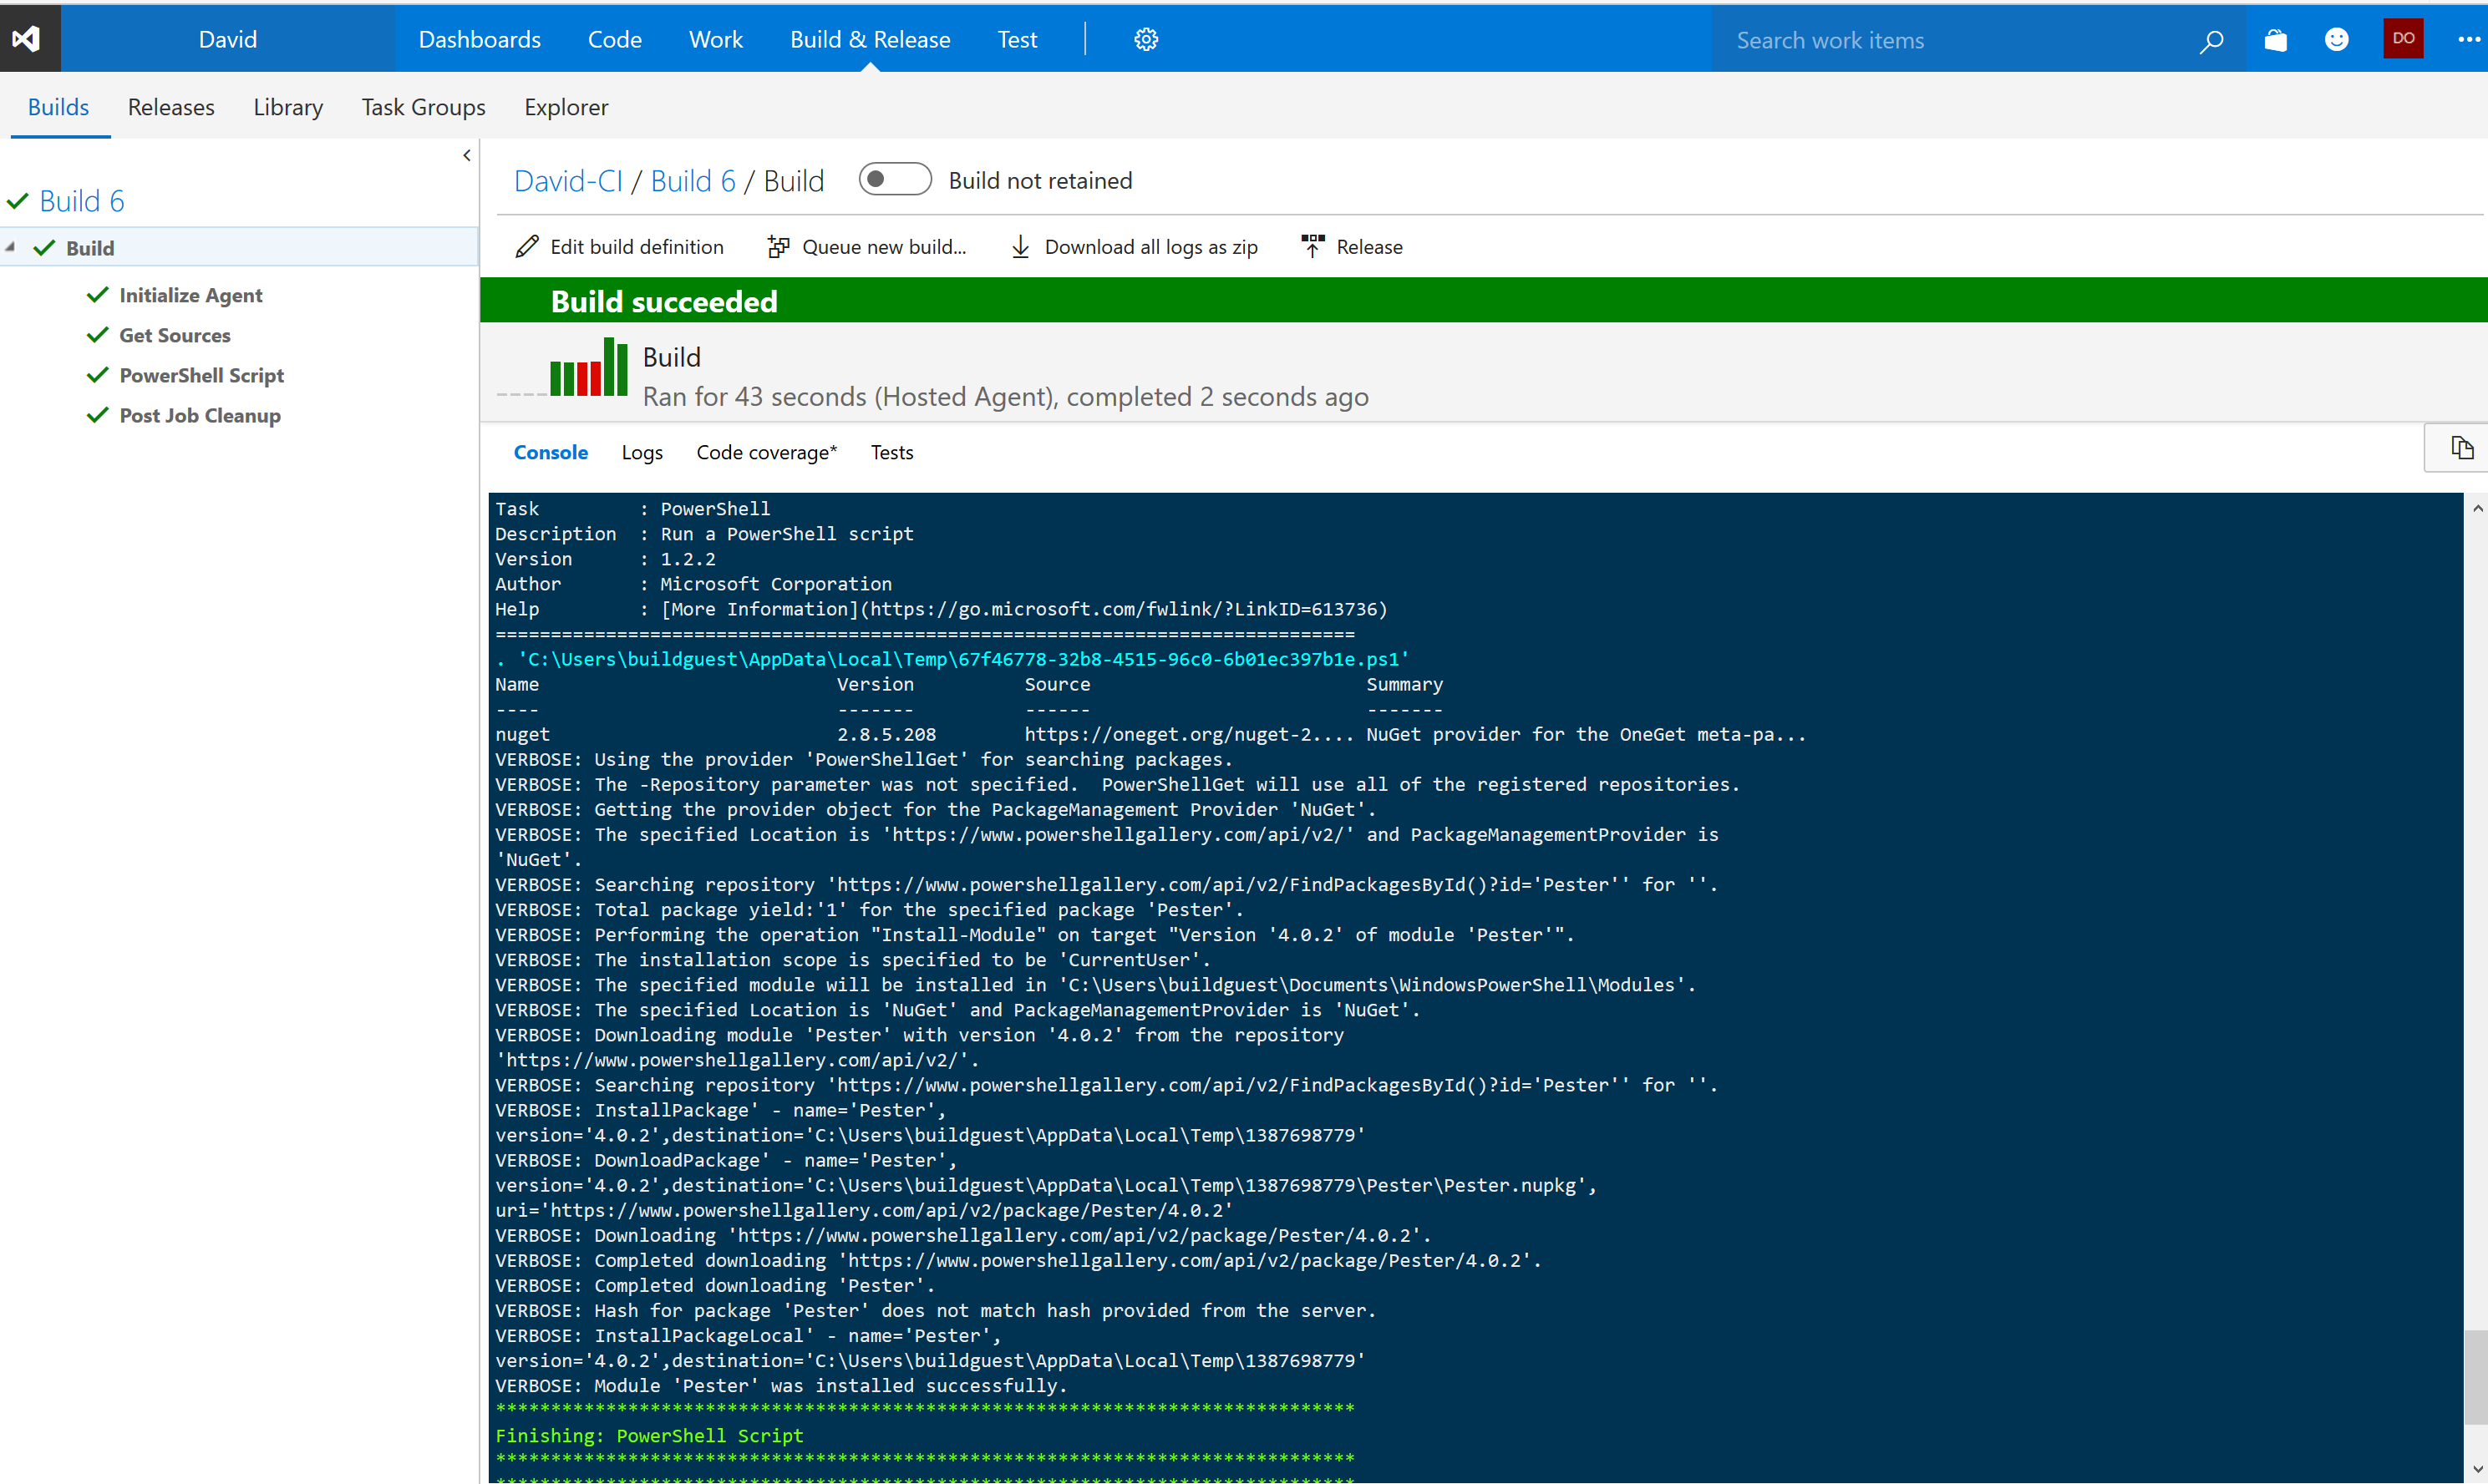2488x1484 pixels.
Task: Open the ellipsis more-actions menu
Action: pyautogui.click(x=2467, y=40)
